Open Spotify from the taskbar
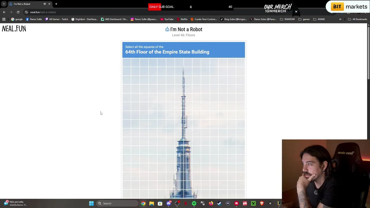 (x=194, y=203)
